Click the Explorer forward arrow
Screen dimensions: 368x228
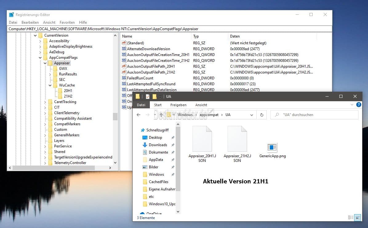[x=147, y=115]
